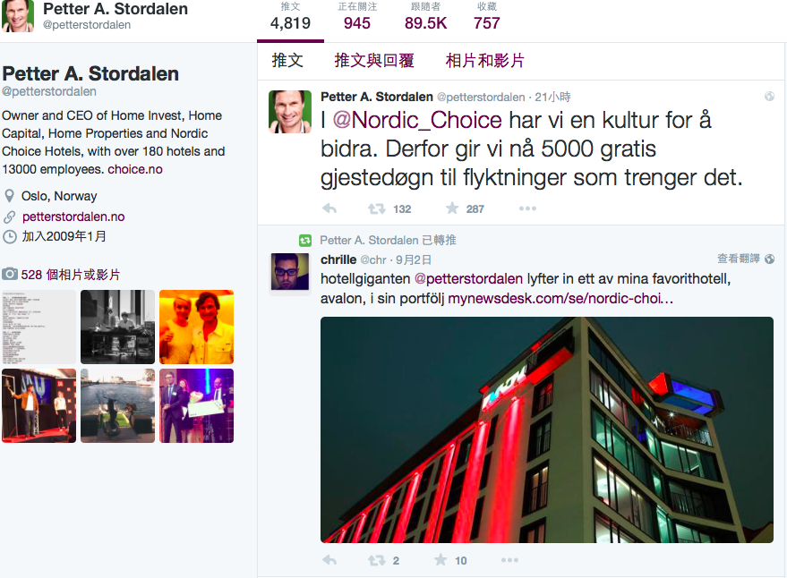787x578 pixels.
Task: Reply to chrille's retweeted tweet
Action: tap(329, 560)
